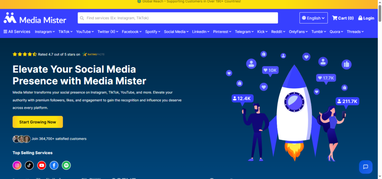Select the TikTok top selling icon
Viewport: 382px width, 179px height.
(x=29, y=165)
